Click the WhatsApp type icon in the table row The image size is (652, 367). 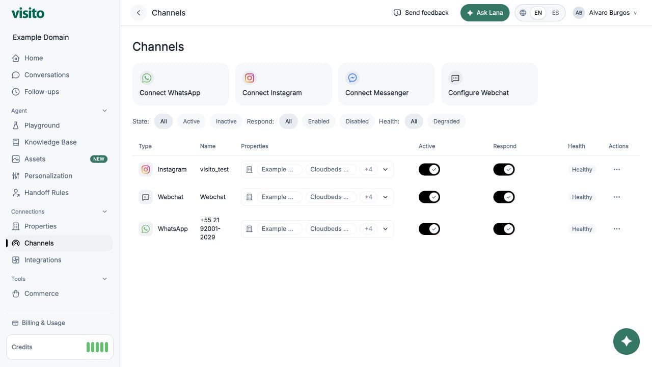pos(146,229)
